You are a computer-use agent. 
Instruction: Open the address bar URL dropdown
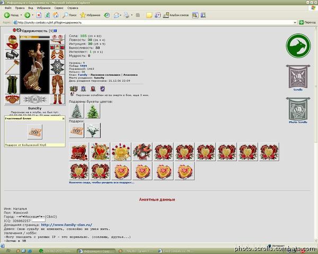(x=295, y=22)
